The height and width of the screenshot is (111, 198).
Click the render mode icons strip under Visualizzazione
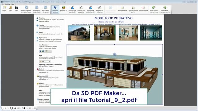[45, 51]
